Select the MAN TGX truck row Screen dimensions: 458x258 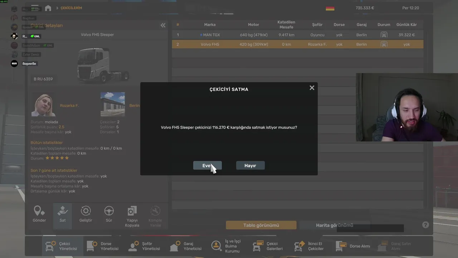click(298, 35)
